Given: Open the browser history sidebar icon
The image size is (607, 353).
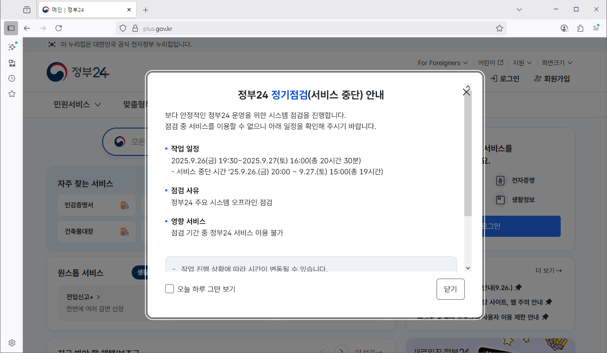Looking at the screenshot, I should click(x=11, y=78).
